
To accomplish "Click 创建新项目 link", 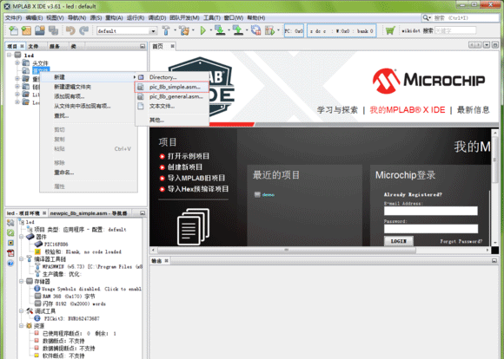I will tap(185, 167).
